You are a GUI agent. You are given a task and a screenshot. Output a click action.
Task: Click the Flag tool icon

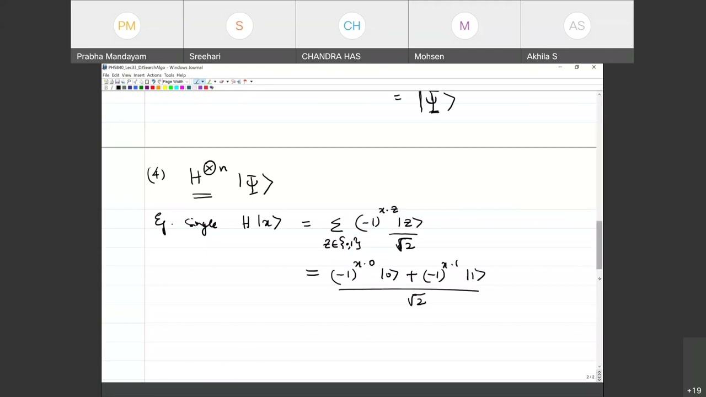click(x=245, y=82)
